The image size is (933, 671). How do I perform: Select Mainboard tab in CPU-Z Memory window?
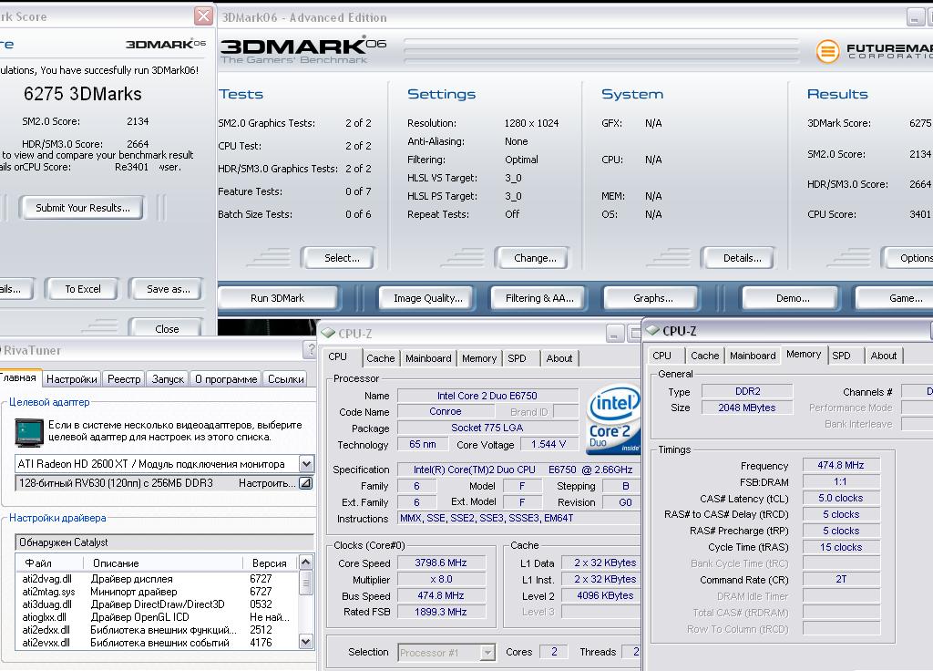coord(753,356)
